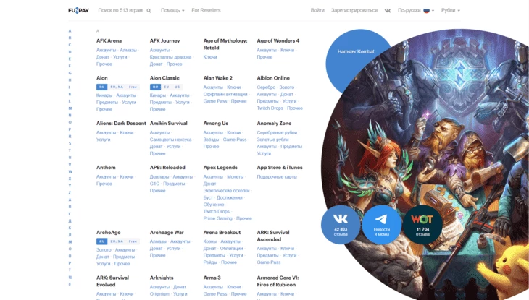Open Серебро link under Albion Online

pyautogui.click(x=266, y=87)
